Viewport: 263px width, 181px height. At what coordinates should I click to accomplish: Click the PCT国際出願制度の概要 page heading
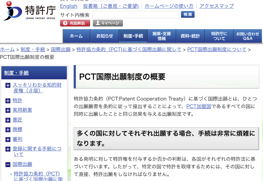(x=122, y=77)
